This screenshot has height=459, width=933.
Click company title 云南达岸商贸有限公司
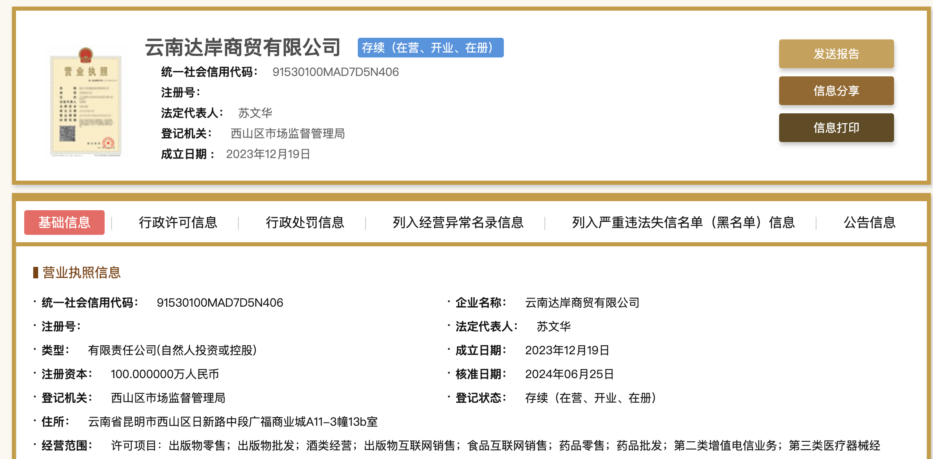pyautogui.click(x=243, y=48)
